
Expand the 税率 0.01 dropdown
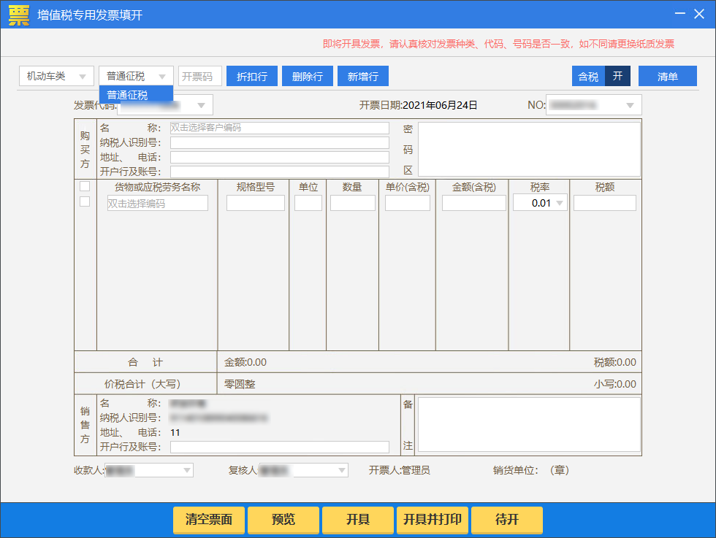[x=560, y=203]
